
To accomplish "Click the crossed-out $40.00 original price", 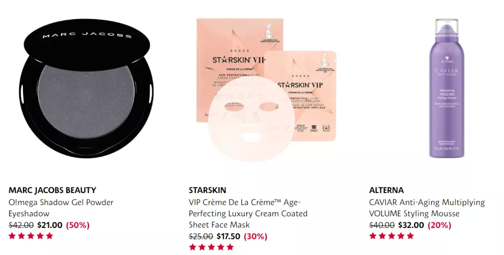I will (382, 225).
